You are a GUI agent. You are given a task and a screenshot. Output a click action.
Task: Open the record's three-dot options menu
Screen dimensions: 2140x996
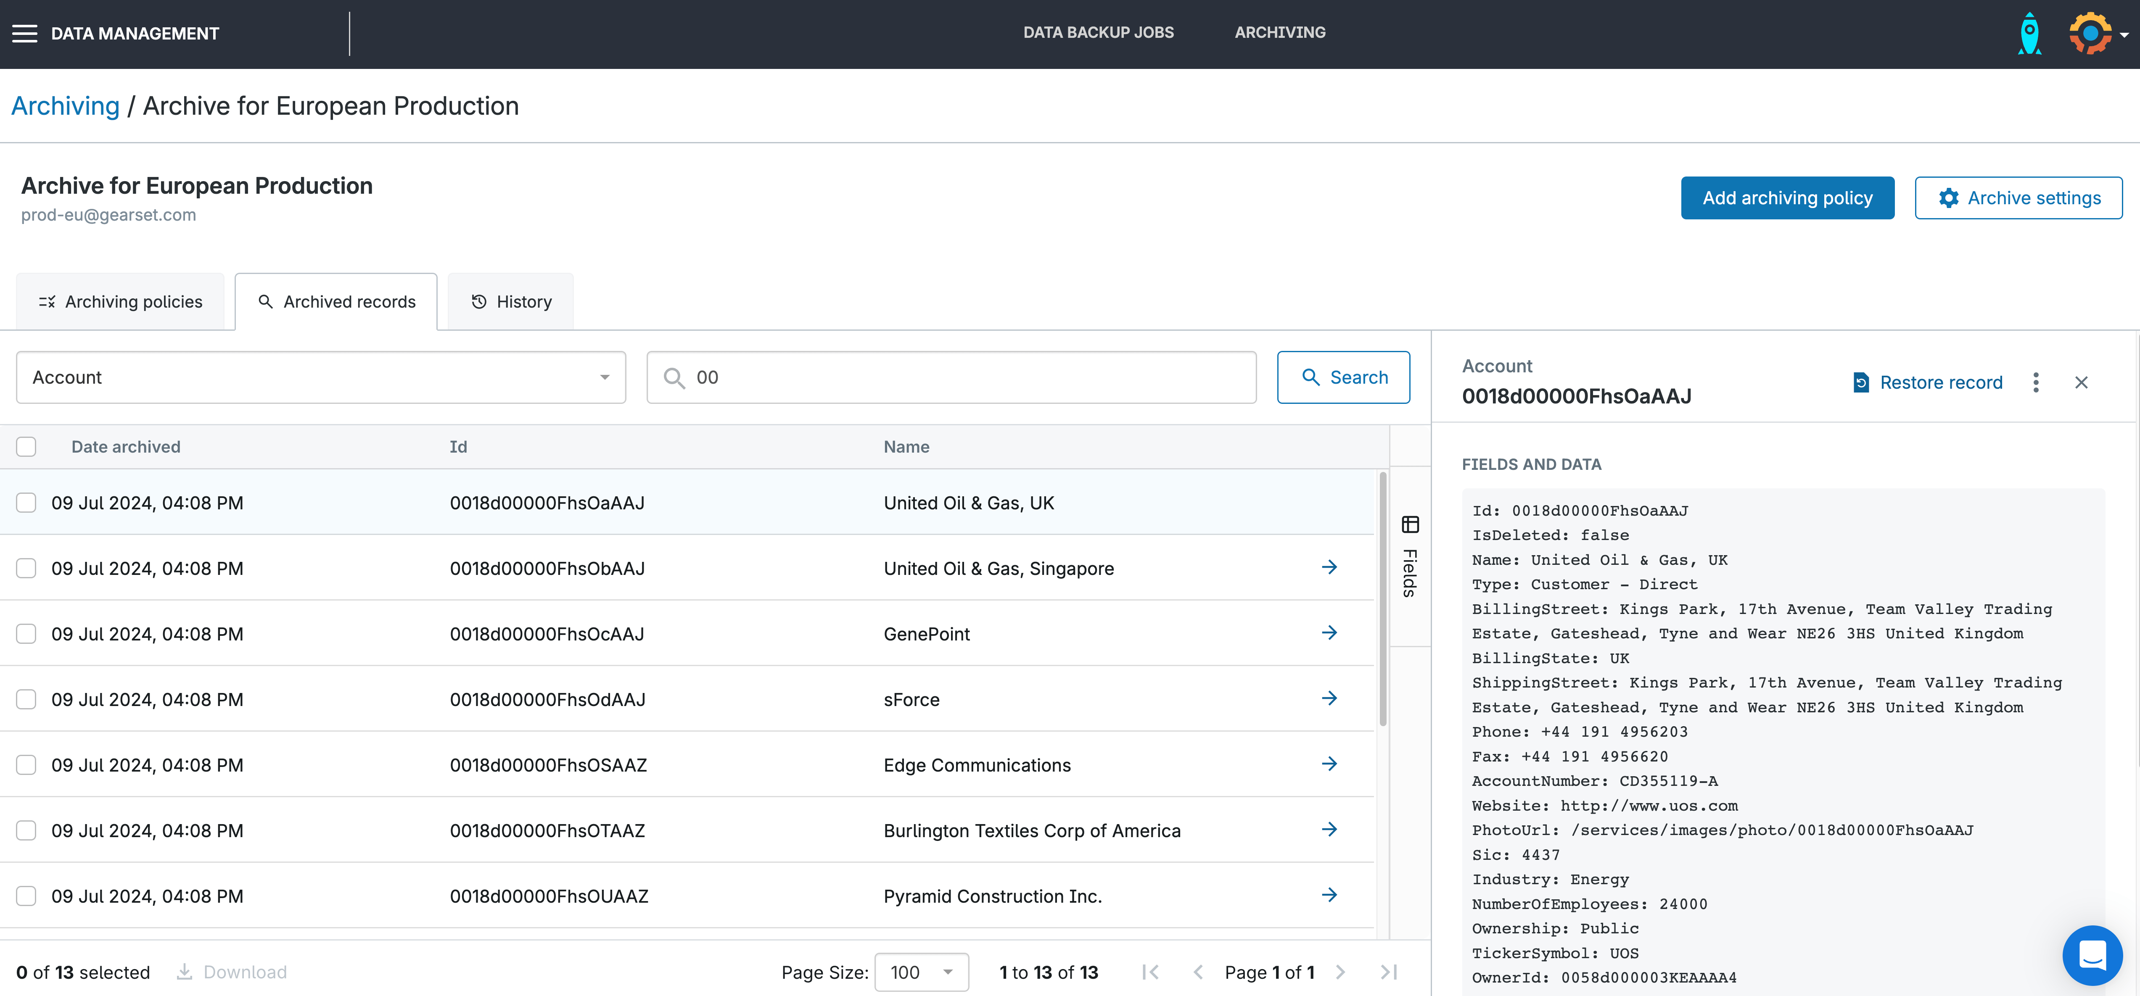pyautogui.click(x=2035, y=382)
